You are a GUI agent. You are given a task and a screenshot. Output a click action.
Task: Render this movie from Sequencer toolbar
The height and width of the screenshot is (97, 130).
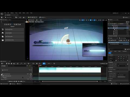click(x=14, y=64)
